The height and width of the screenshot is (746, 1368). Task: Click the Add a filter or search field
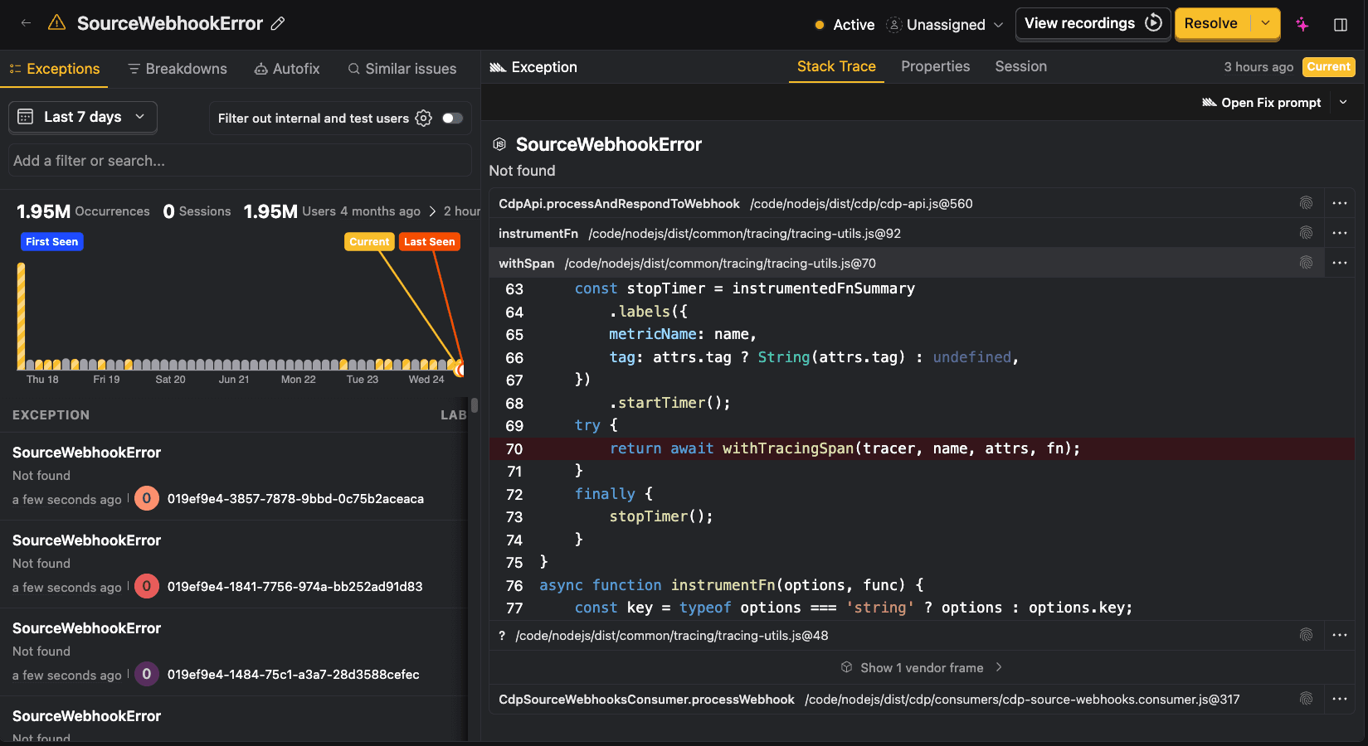click(x=240, y=160)
